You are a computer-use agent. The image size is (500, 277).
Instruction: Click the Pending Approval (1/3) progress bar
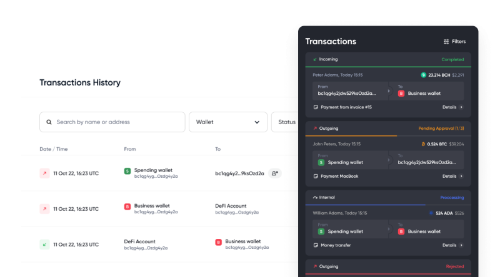pyautogui.click(x=388, y=136)
